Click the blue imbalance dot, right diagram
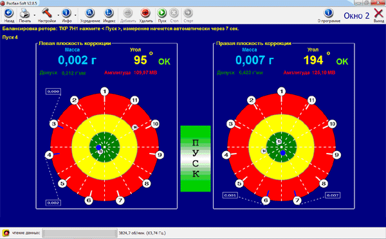 [x=283, y=153]
